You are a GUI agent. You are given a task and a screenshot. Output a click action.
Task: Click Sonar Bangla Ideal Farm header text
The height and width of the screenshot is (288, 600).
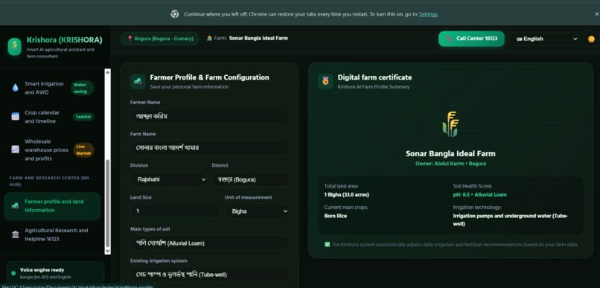pos(258,38)
